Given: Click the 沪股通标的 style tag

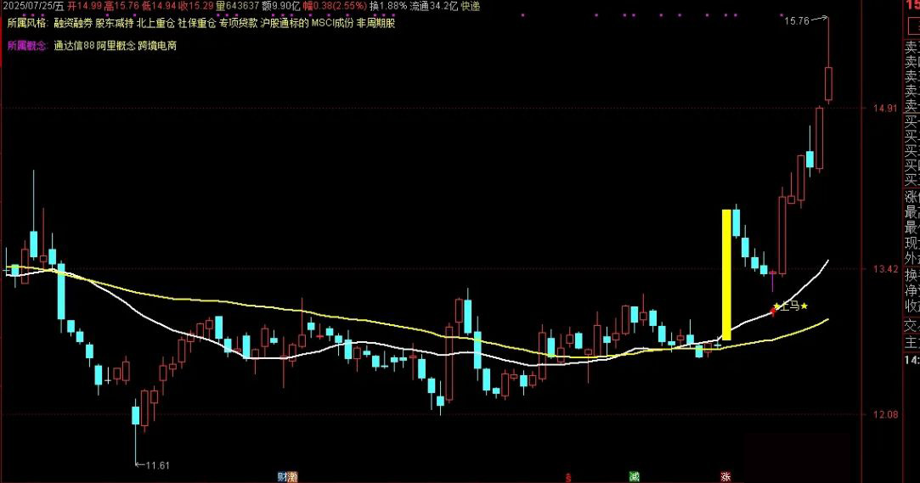Looking at the screenshot, I should [285, 24].
